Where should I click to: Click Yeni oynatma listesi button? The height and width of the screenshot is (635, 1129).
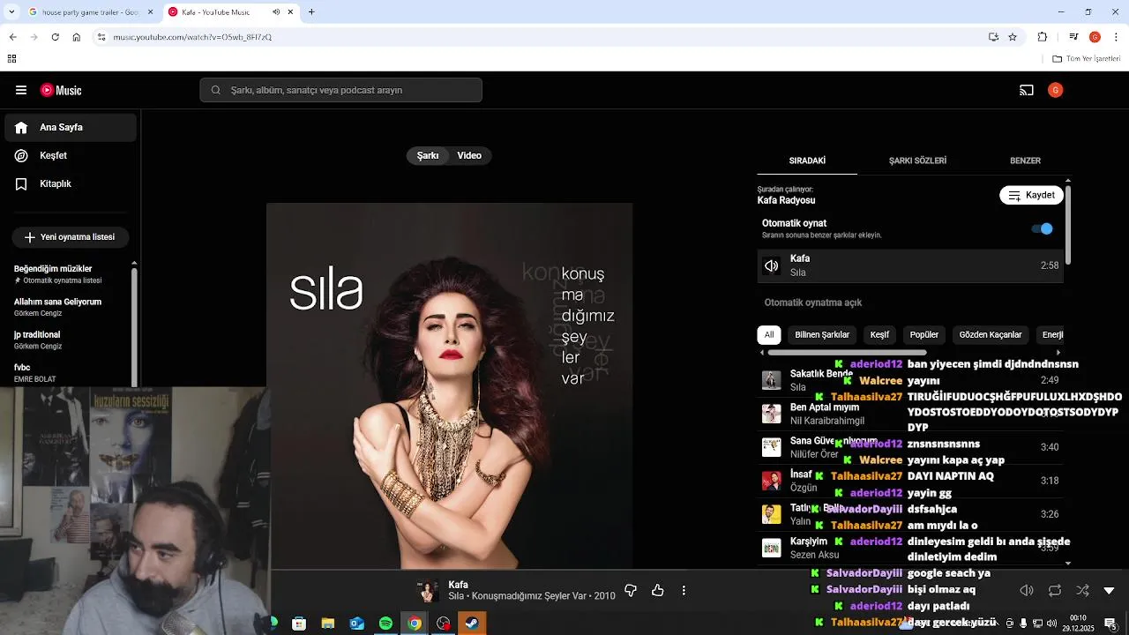pos(71,237)
